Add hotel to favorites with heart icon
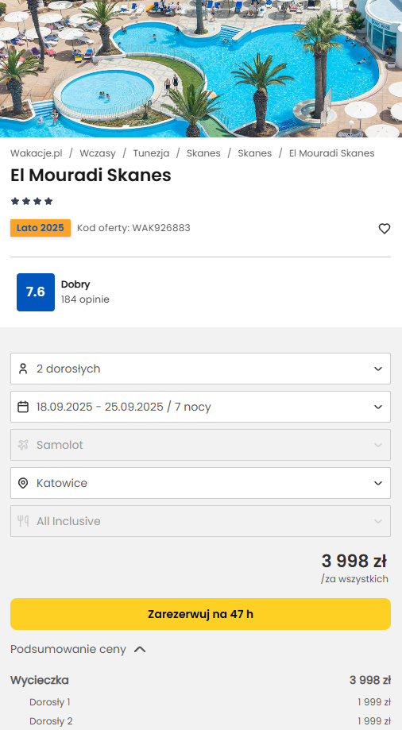 pyautogui.click(x=384, y=229)
